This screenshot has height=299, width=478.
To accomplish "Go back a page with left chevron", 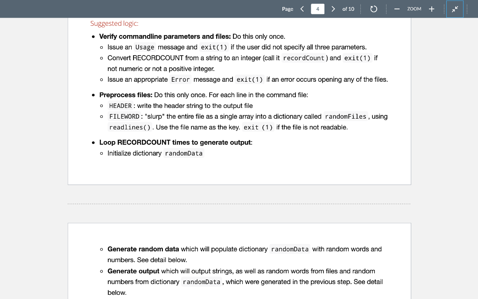I will point(302,8).
